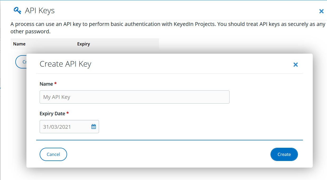Select the Expiry column header
The width and height of the screenshot is (327, 180).
[83, 44]
